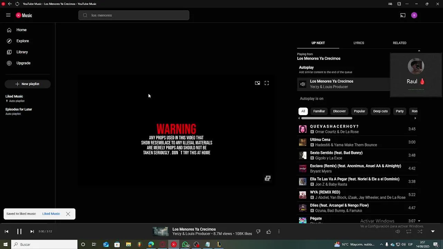Select the Familiar filter chip

319,111
